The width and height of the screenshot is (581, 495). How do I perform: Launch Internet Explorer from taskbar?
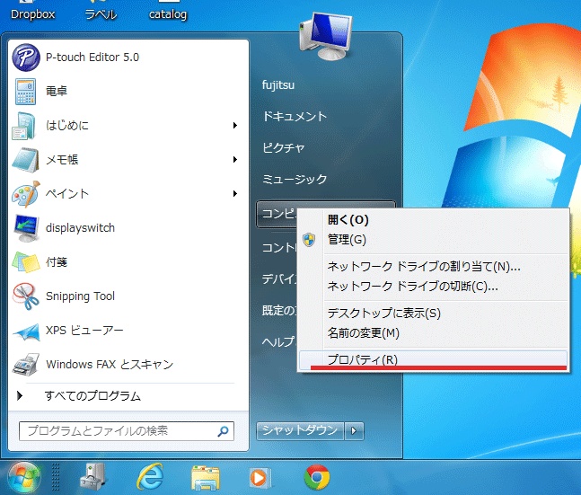(150, 477)
